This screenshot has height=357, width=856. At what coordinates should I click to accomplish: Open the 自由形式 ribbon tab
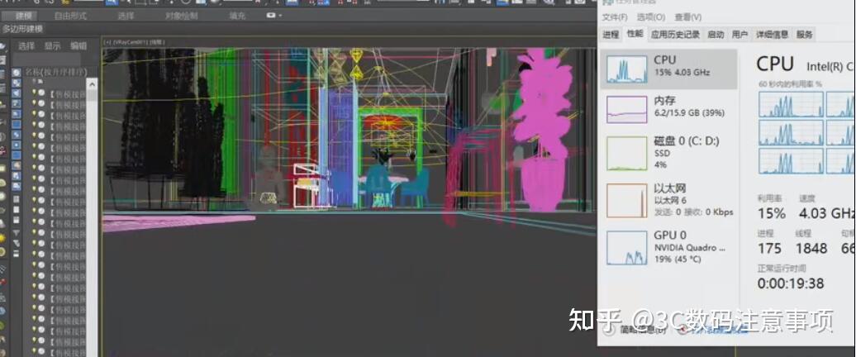[x=70, y=16]
